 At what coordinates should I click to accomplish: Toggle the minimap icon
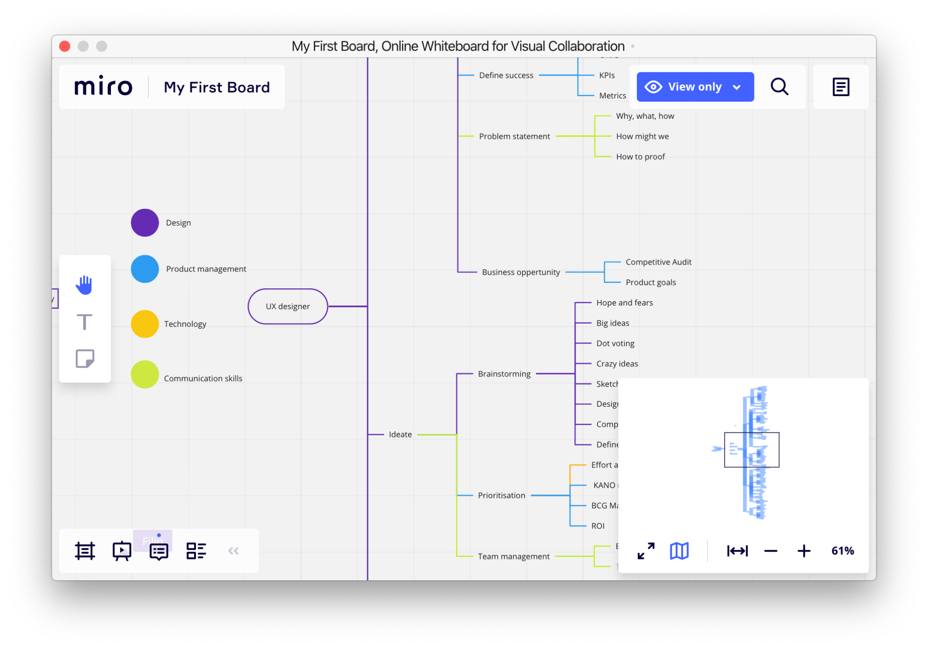coord(679,551)
